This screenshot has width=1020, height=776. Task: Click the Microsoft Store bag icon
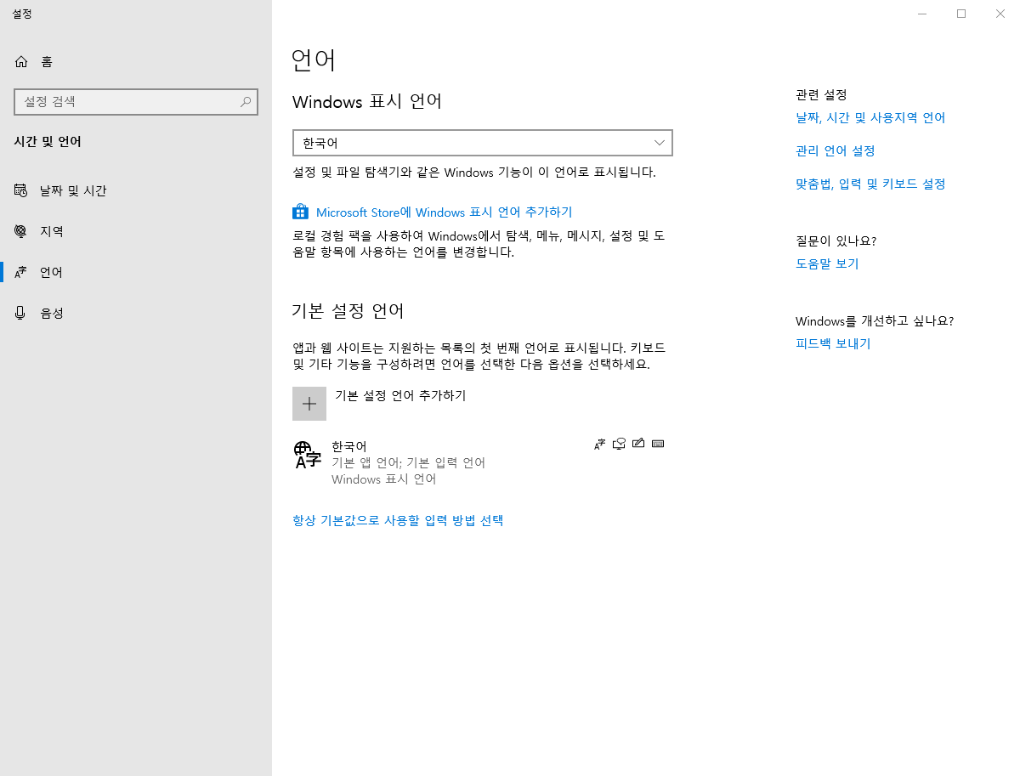pyautogui.click(x=300, y=212)
